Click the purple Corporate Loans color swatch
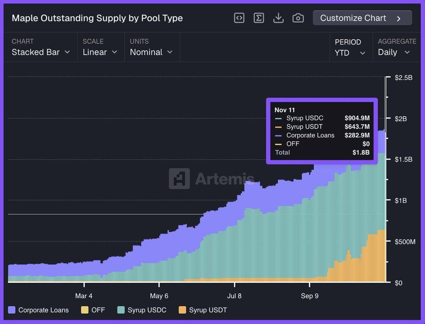Image resolution: width=425 pixels, height=324 pixels. [12, 310]
